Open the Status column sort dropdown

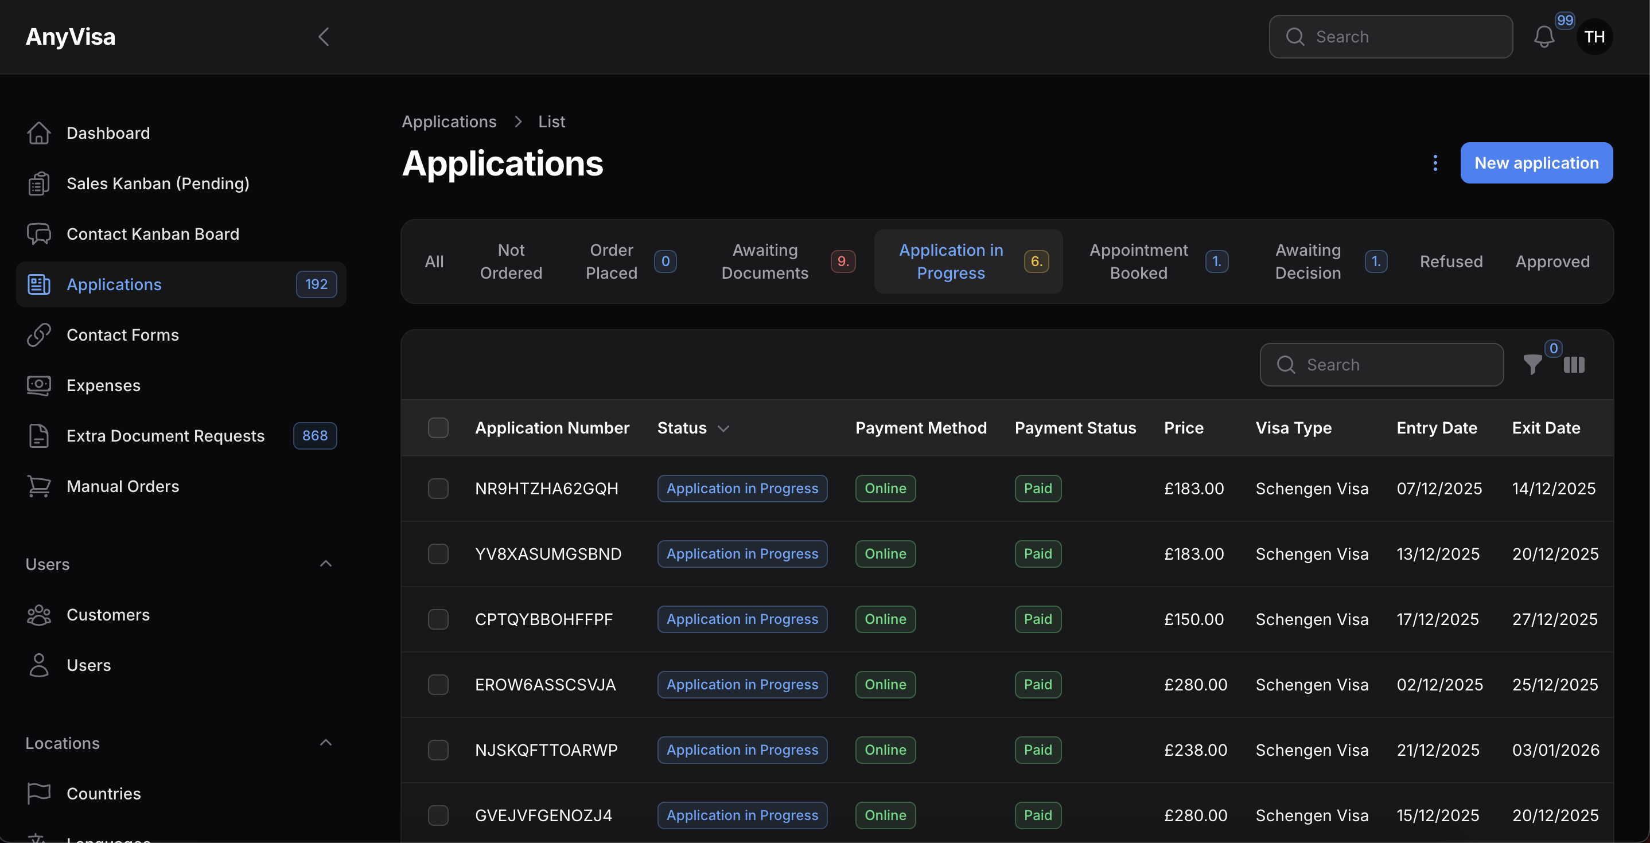[724, 428]
